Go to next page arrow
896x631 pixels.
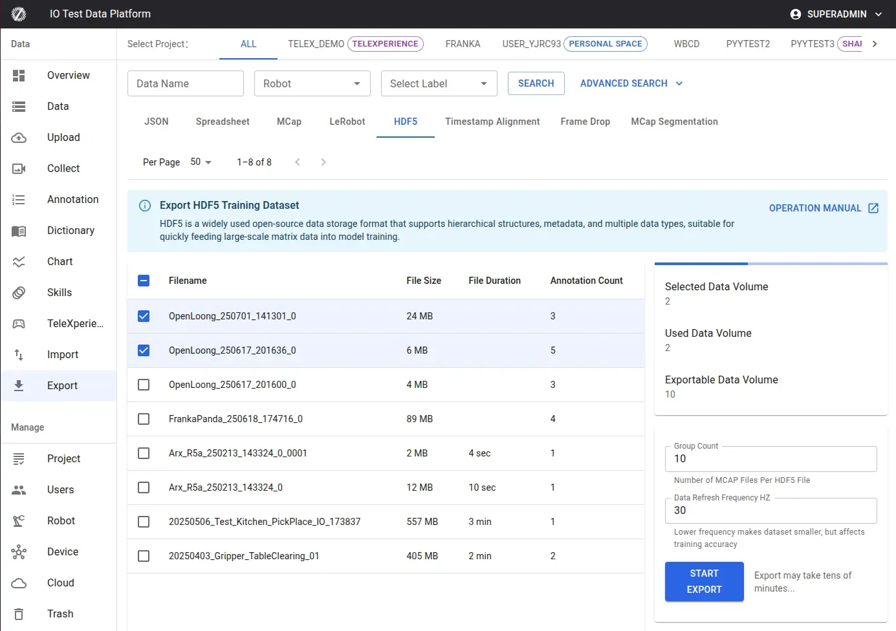pos(323,162)
